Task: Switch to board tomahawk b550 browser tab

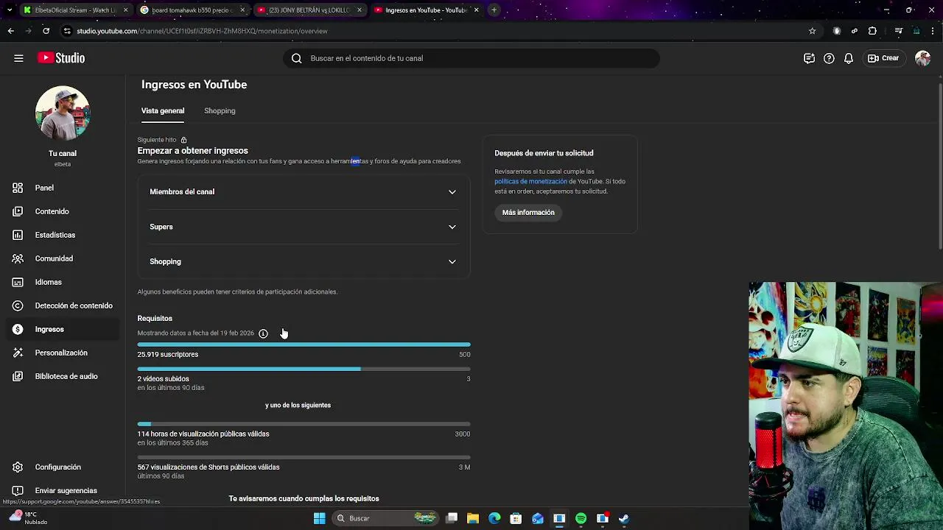Action: point(192,10)
